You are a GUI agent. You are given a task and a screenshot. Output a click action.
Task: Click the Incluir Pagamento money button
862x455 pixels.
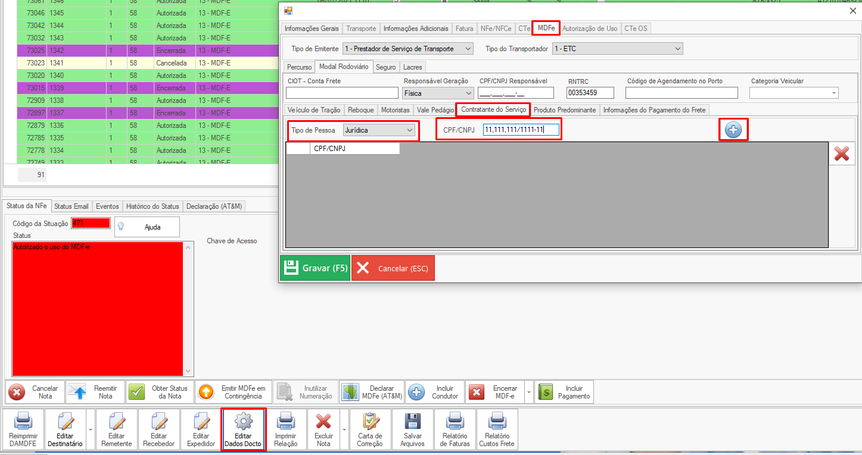point(564,392)
